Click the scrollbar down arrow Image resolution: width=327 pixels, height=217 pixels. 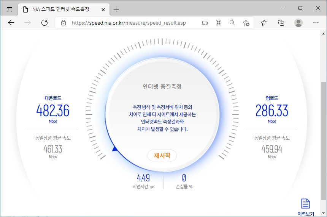coord(323,213)
